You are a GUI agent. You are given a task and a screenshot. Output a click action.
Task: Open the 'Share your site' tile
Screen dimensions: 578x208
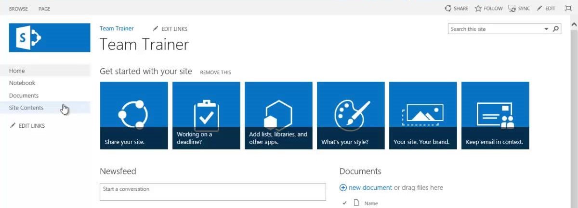pos(134,115)
